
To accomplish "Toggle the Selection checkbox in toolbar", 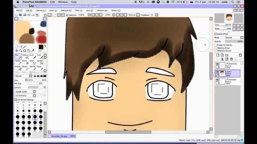I will (x=67, y=15).
